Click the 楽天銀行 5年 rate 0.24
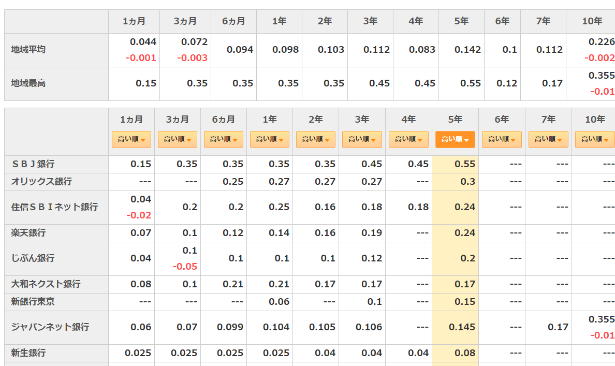 tap(465, 233)
